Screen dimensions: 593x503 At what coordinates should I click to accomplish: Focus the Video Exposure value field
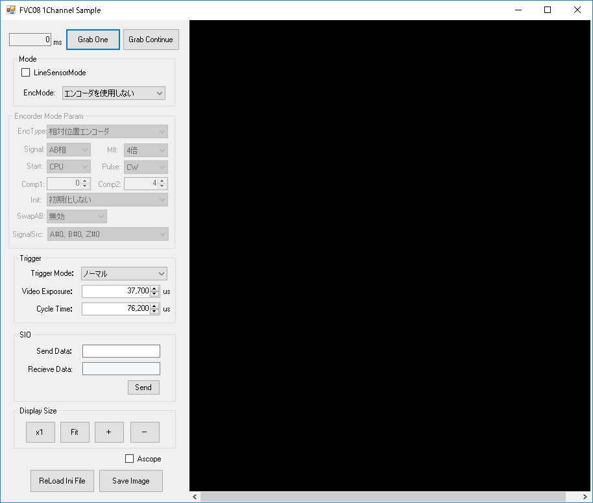coord(116,291)
